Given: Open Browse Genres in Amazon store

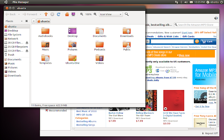Looking at the screenshot, I should [x=180, y=47].
